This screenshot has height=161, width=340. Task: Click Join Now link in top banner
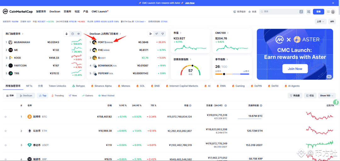[190, 3]
